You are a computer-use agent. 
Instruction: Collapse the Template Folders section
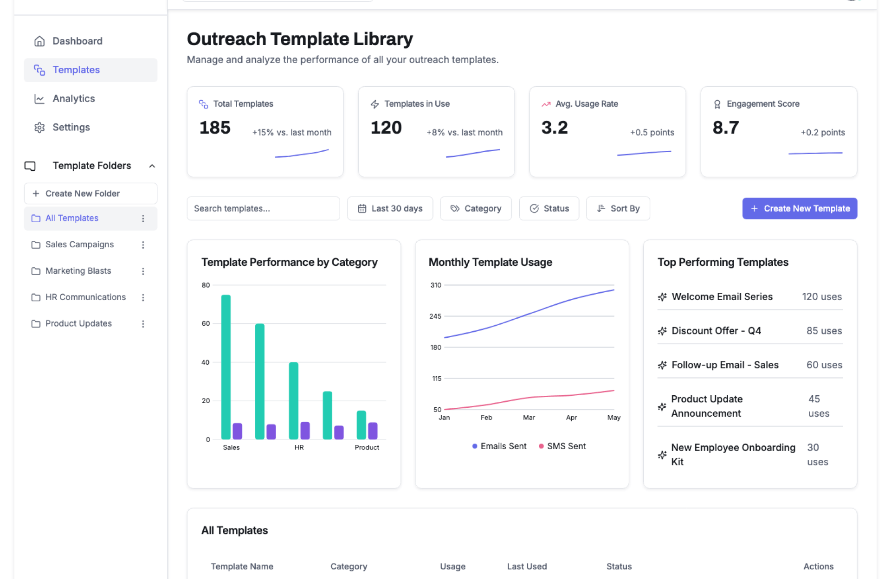(152, 166)
